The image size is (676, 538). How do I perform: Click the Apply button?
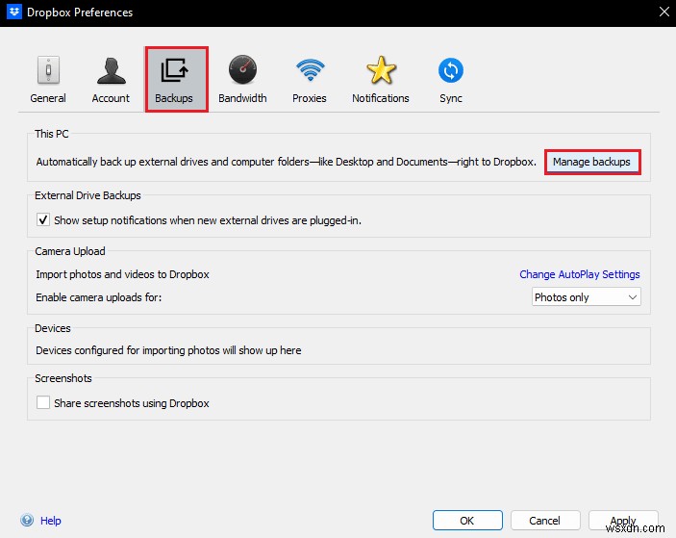coord(623,521)
